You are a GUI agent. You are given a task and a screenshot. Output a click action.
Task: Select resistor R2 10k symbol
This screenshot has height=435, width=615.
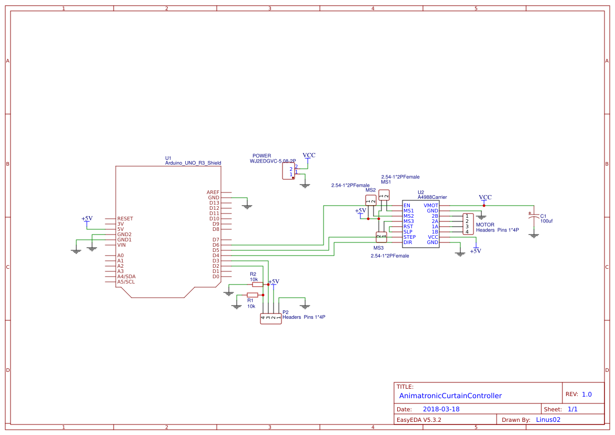click(257, 285)
